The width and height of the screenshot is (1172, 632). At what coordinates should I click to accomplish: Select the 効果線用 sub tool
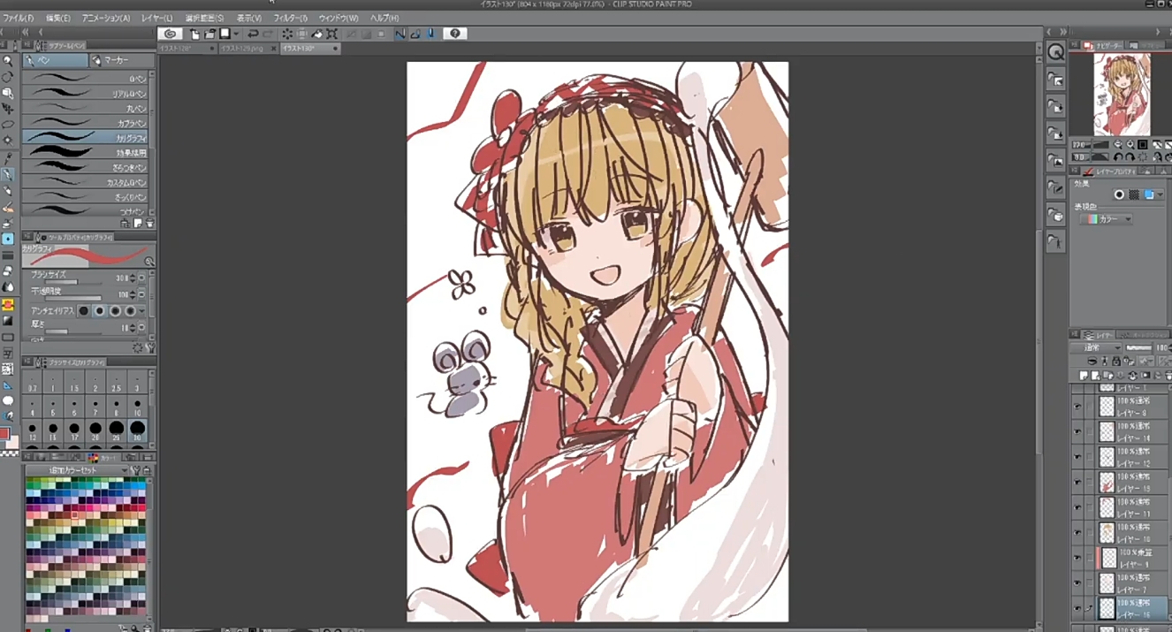pyautogui.click(x=85, y=152)
